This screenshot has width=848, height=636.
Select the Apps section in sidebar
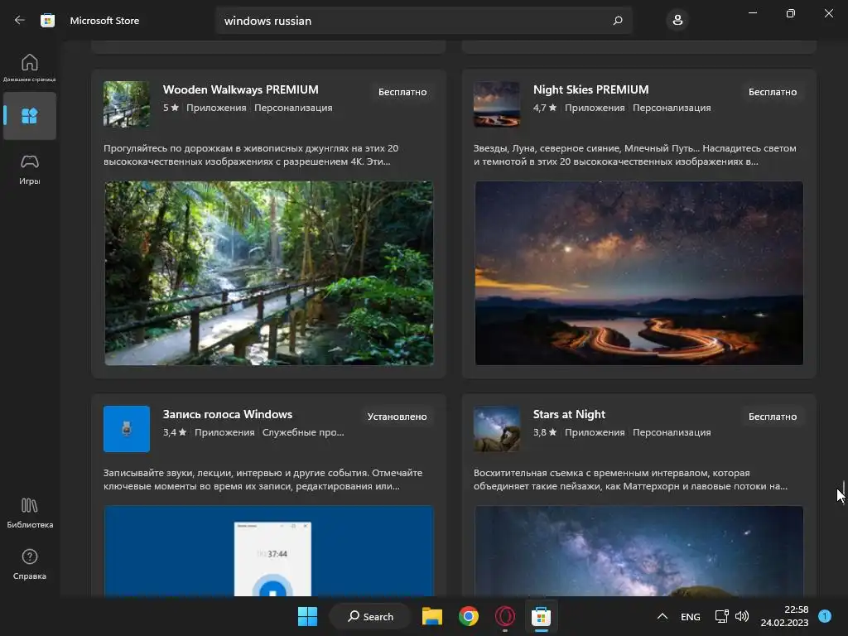pyautogui.click(x=29, y=116)
